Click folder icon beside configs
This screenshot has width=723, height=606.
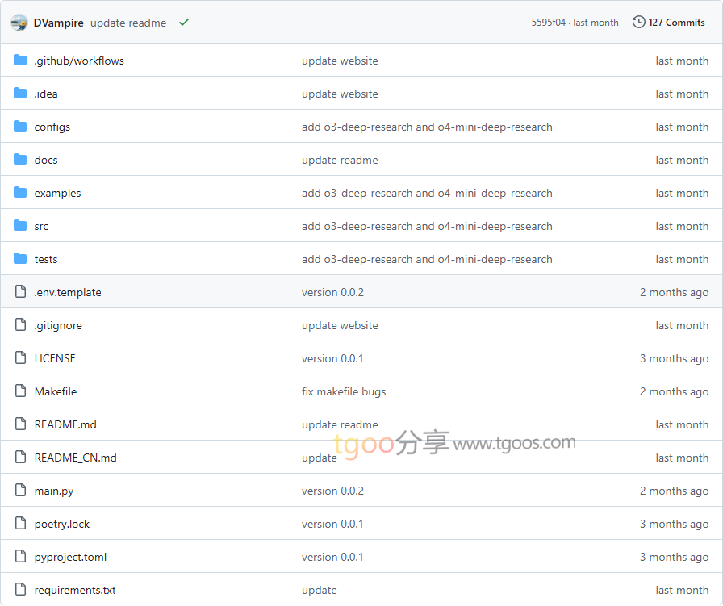coord(20,127)
